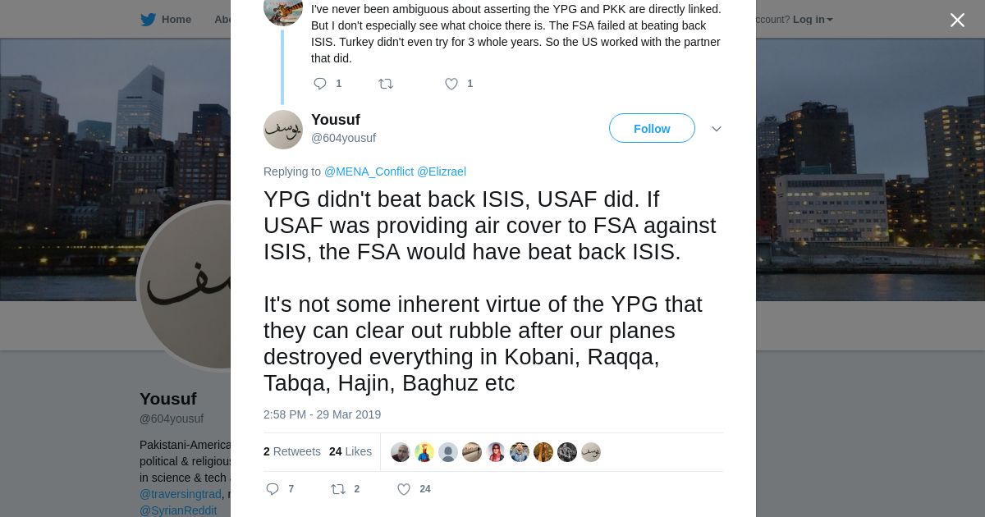Close the tweet overlay with X

(957, 21)
